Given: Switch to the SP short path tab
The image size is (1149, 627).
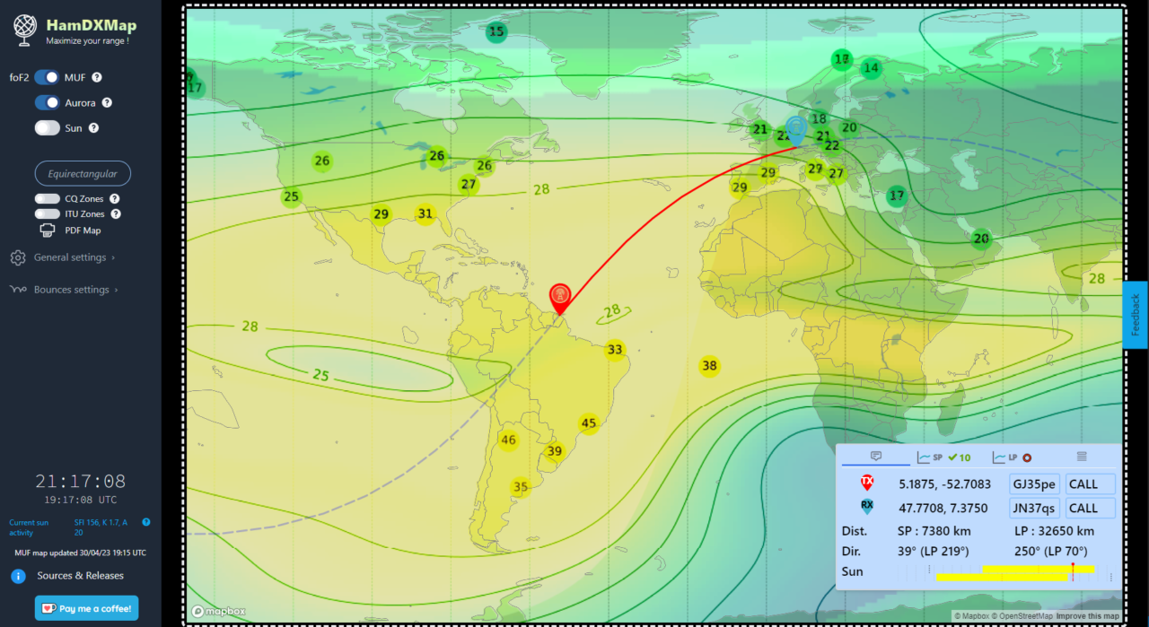Looking at the screenshot, I should click(x=943, y=457).
